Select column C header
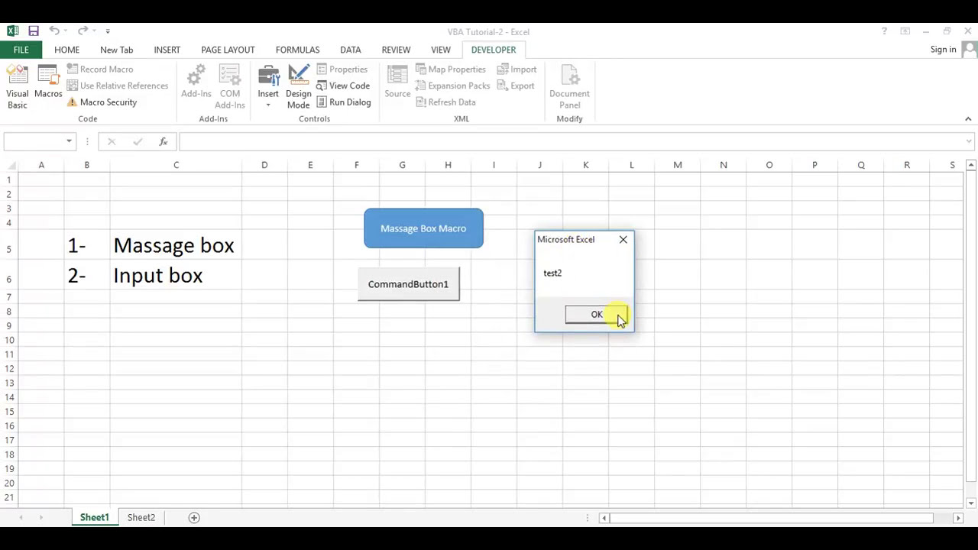978x550 pixels. click(x=176, y=165)
